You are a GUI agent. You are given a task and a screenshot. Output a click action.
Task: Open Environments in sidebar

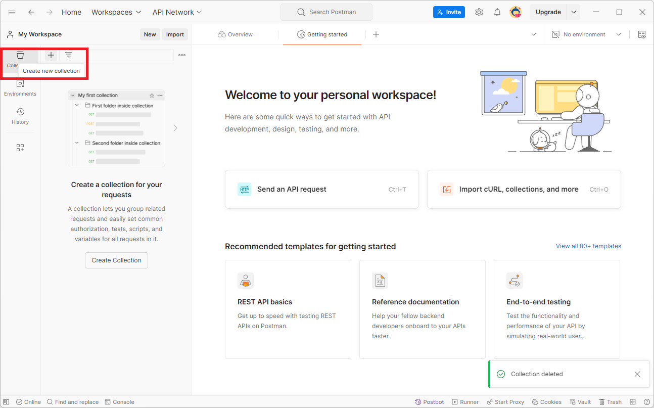(x=20, y=88)
